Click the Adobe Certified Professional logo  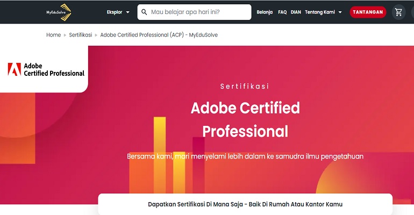[46, 70]
